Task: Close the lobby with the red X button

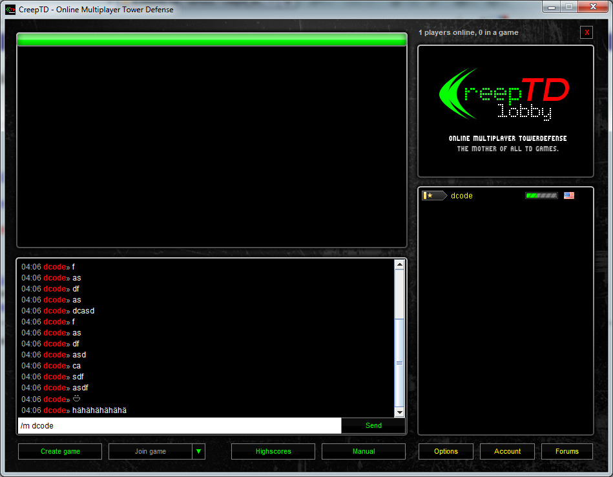Action: (x=587, y=32)
